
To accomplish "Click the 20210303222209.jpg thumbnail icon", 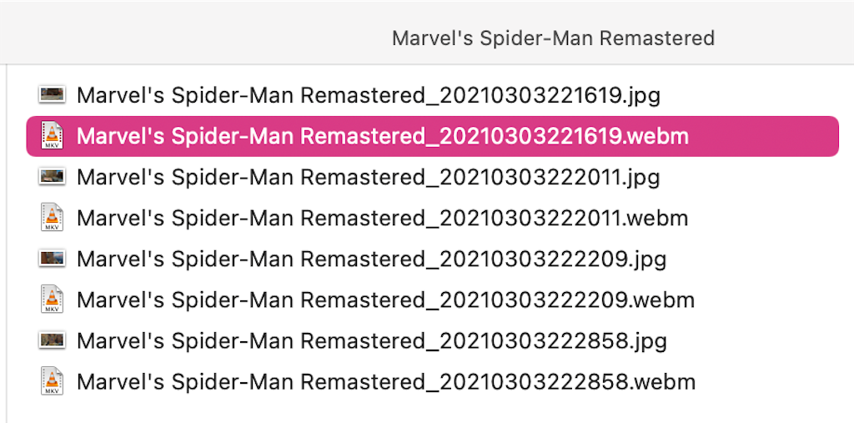I will point(52,259).
